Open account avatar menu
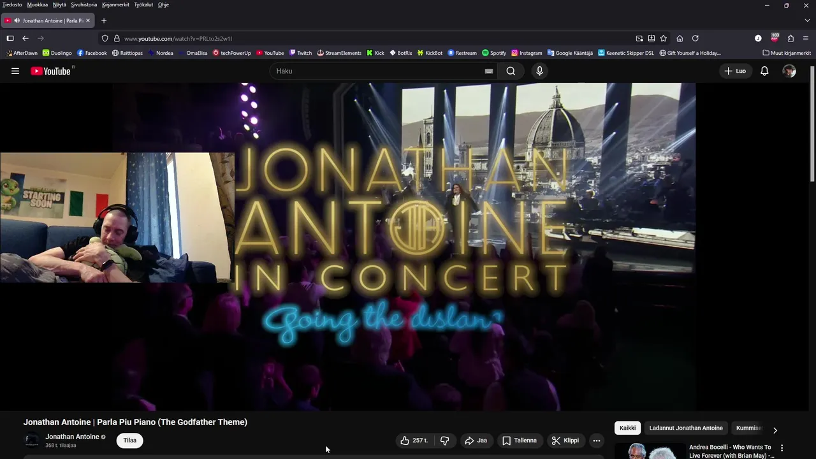This screenshot has width=816, height=459. coord(789,71)
